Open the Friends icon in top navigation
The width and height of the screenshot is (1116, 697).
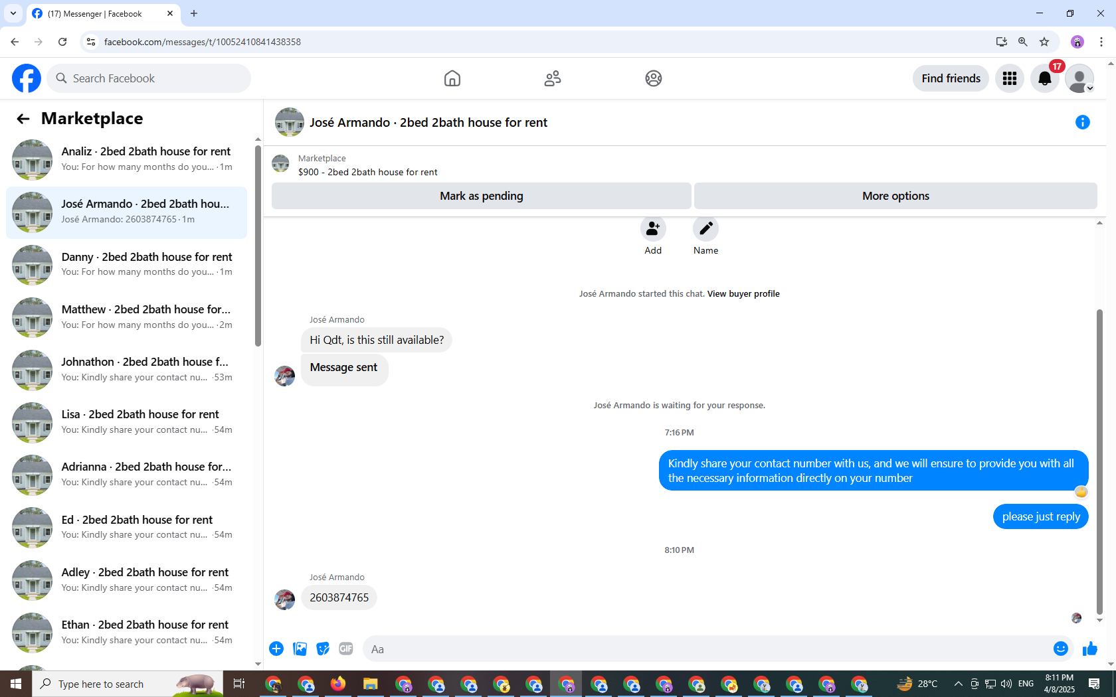tap(553, 78)
